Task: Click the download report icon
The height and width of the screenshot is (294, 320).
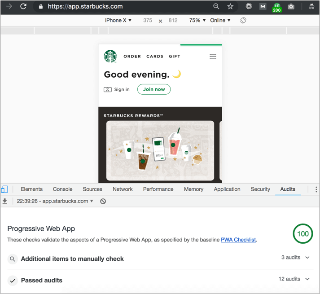Action: pyautogui.click(x=4, y=201)
